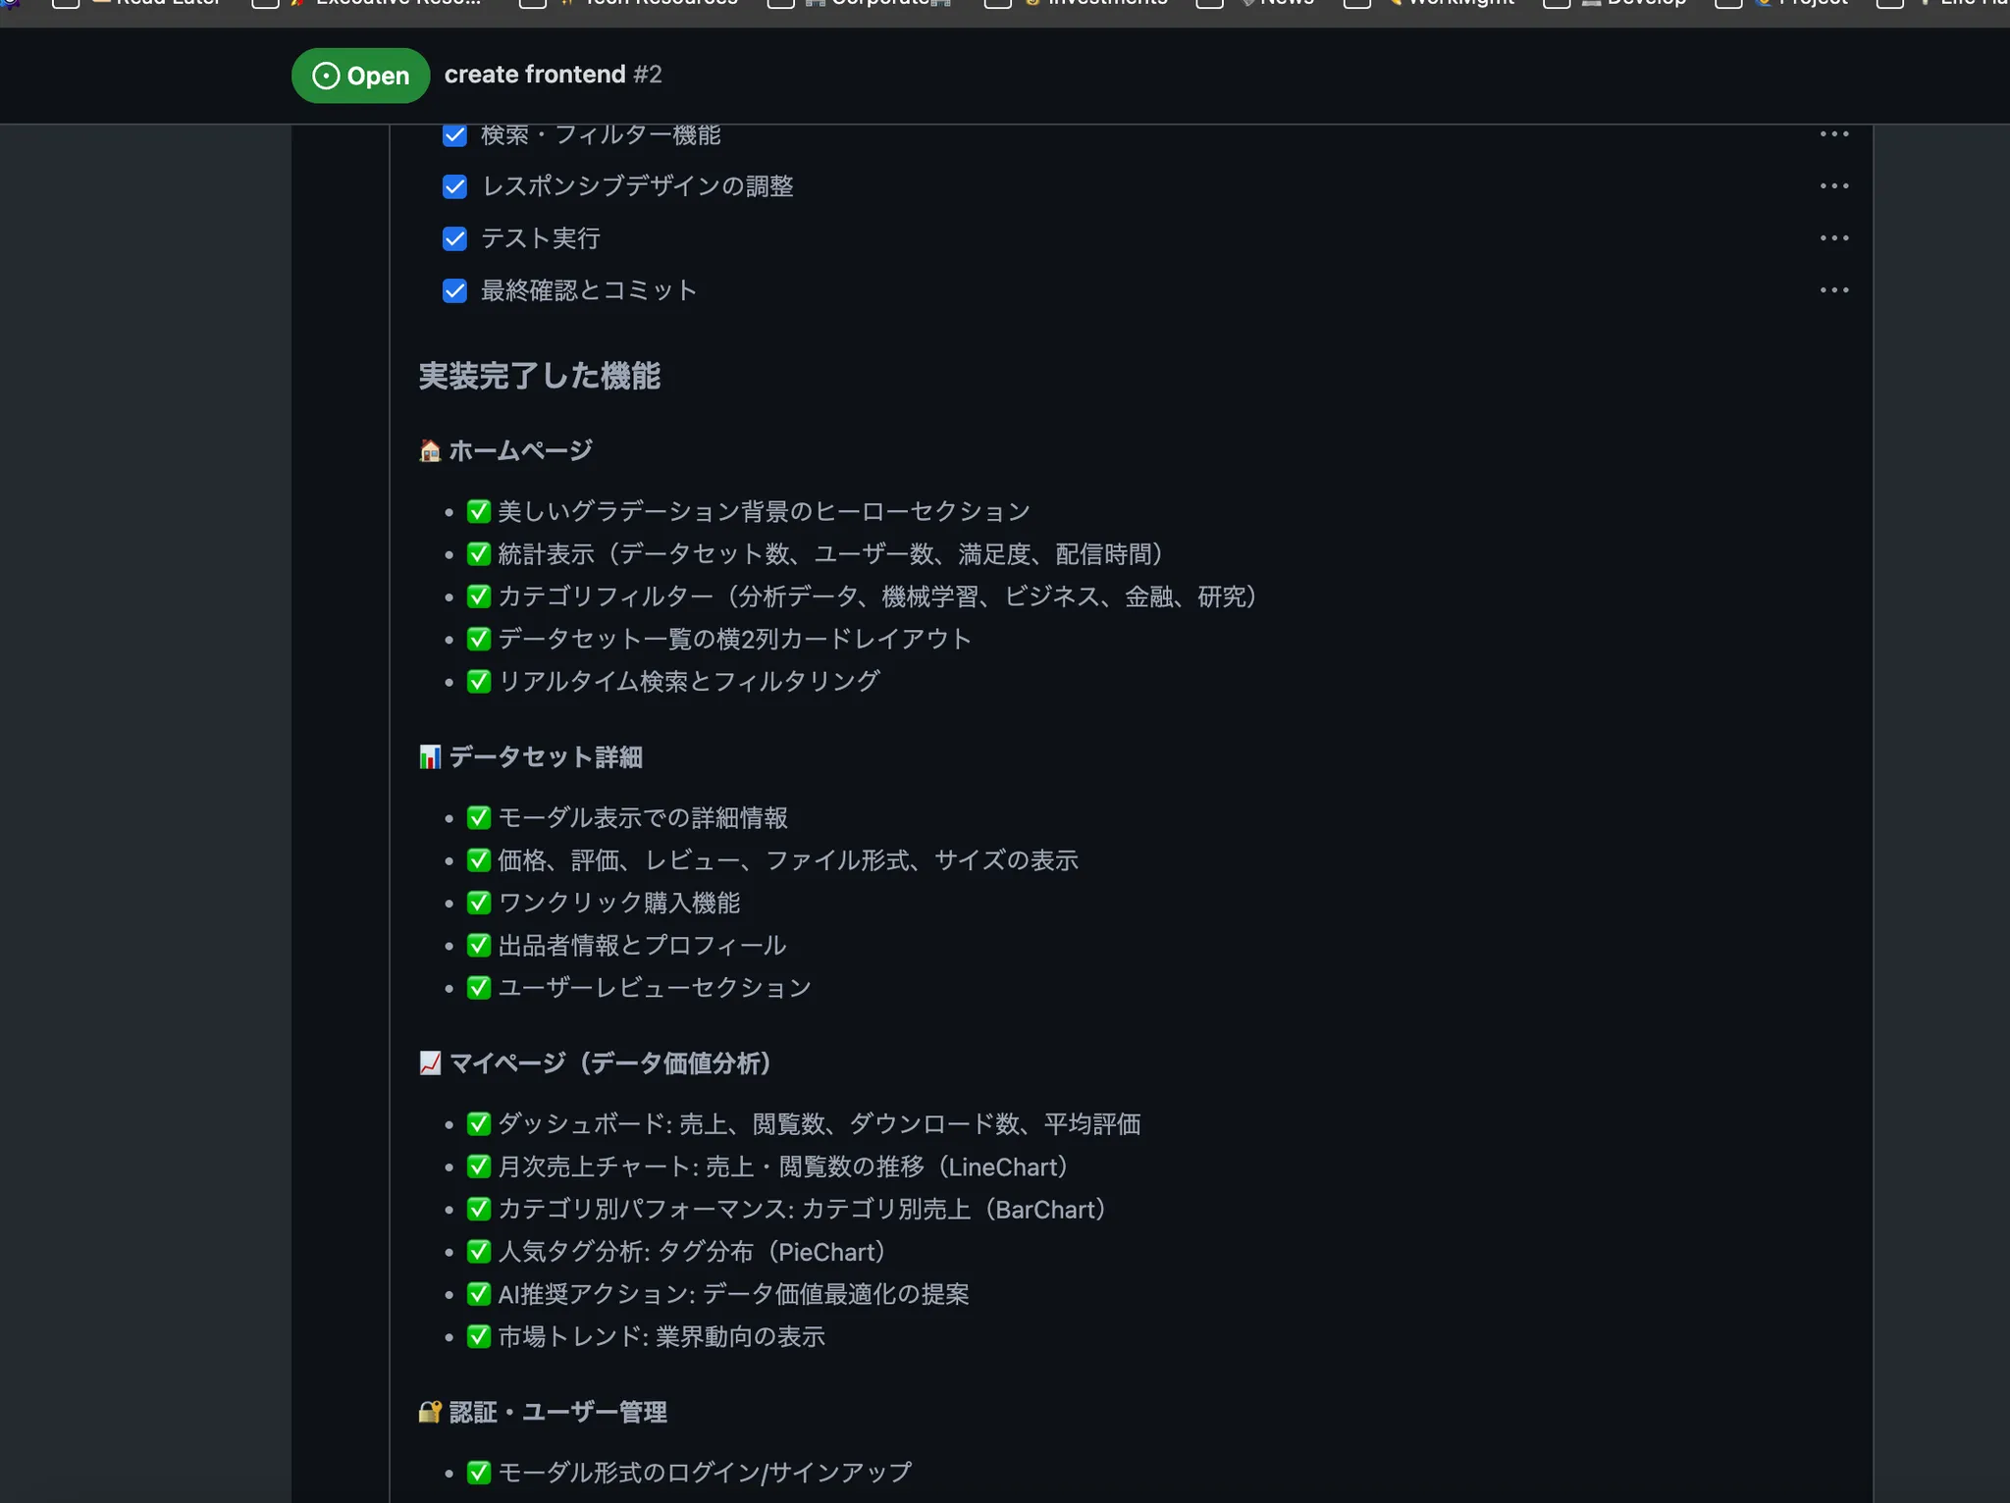This screenshot has width=2010, height=1503.
Task: Open the Tech Resources bookmark folder
Action: [651, 3]
